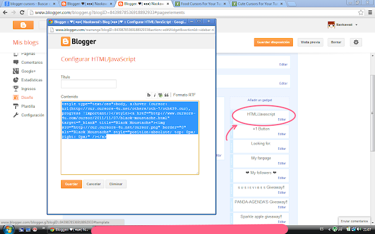Open the Chrome menu icon
Screen dimensions: 375x234
370,13
